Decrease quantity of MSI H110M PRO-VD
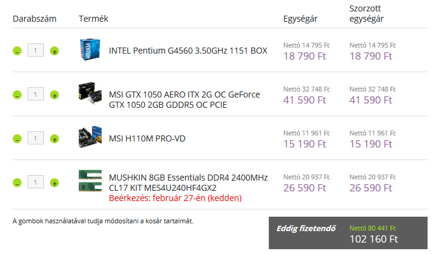The width and height of the screenshot is (445, 254). (17, 138)
